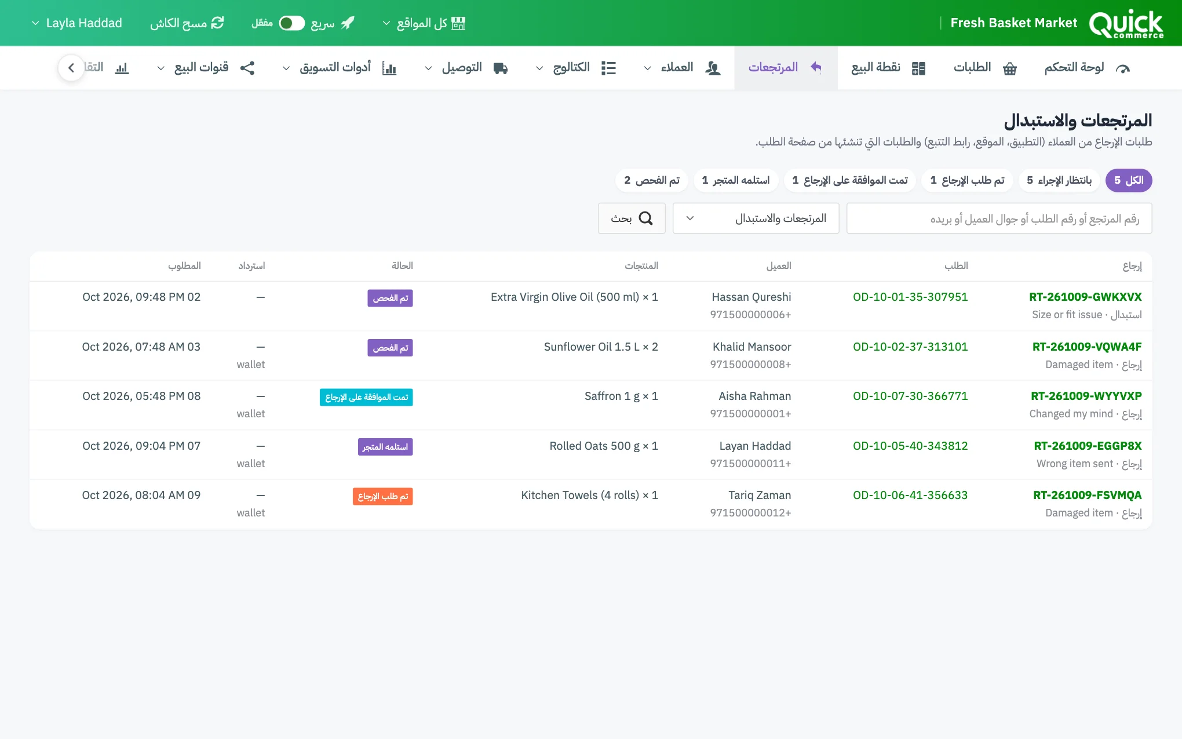Screen dimensions: 1182x739
Task: Click the customers person icon
Action: tap(713, 68)
